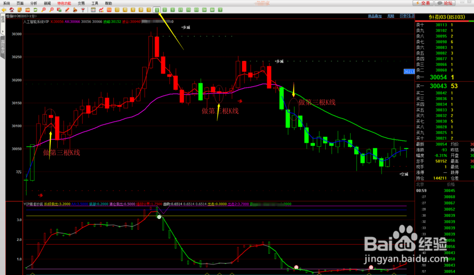Zoom out with the second magnifier icon

click(51, 10)
